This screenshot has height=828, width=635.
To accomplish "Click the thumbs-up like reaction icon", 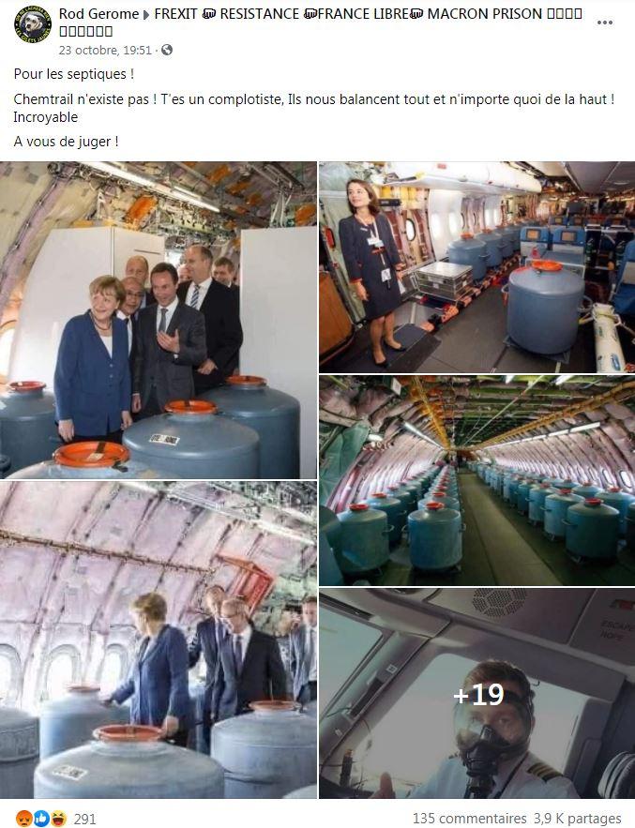I will [x=41, y=819].
